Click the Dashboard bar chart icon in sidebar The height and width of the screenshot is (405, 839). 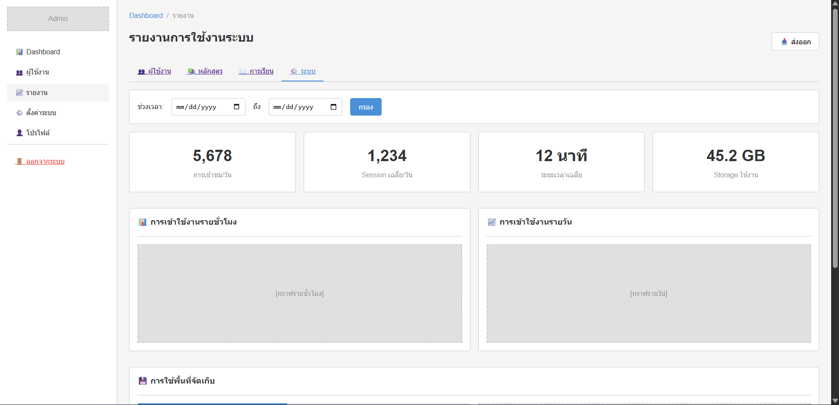[x=19, y=52]
